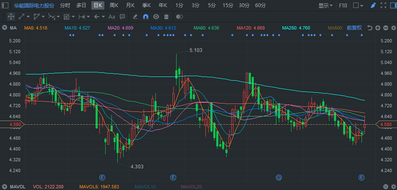This screenshot has height=190, width=397.
Task: Select the polygon shape drawing tool
Action: (x=36, y=17)
